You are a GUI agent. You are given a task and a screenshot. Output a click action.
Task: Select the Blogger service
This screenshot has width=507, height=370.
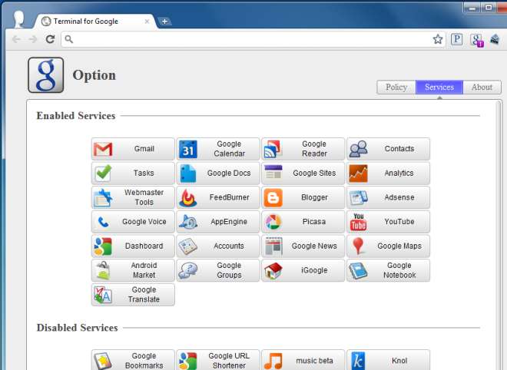point(303,197)
